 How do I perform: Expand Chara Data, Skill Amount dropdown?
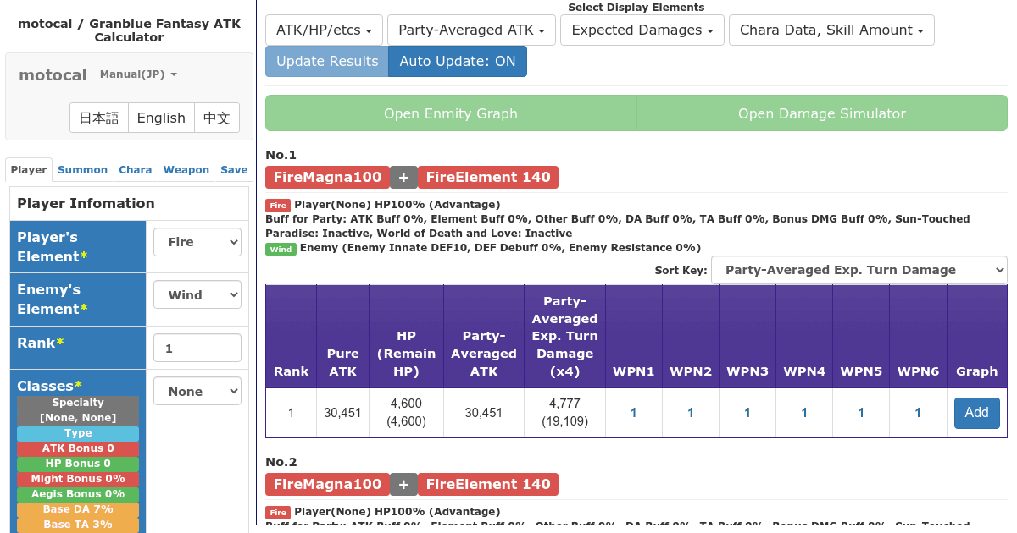point(831,30)
